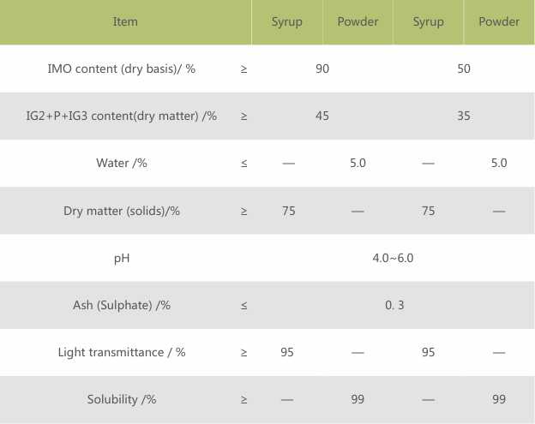The image size is (535, 424).
Task: Click the Ash (Sulphate) row label
Action: point(121,304)
